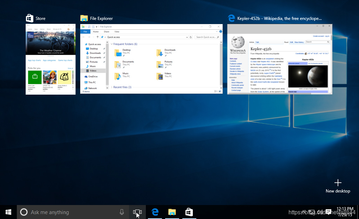Click the Refresh button in File Explorer
Image resolution: width=359 pixels, height=219 pixels.
191,37
